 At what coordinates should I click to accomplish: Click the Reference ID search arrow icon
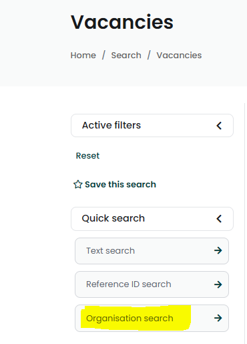pyautogui.click(x=218, y=284)
